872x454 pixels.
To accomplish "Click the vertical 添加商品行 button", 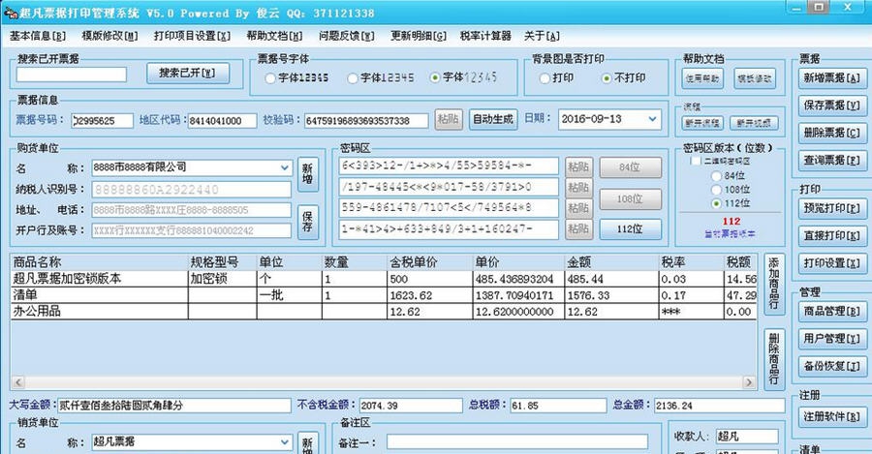I will tap(773, 284).
